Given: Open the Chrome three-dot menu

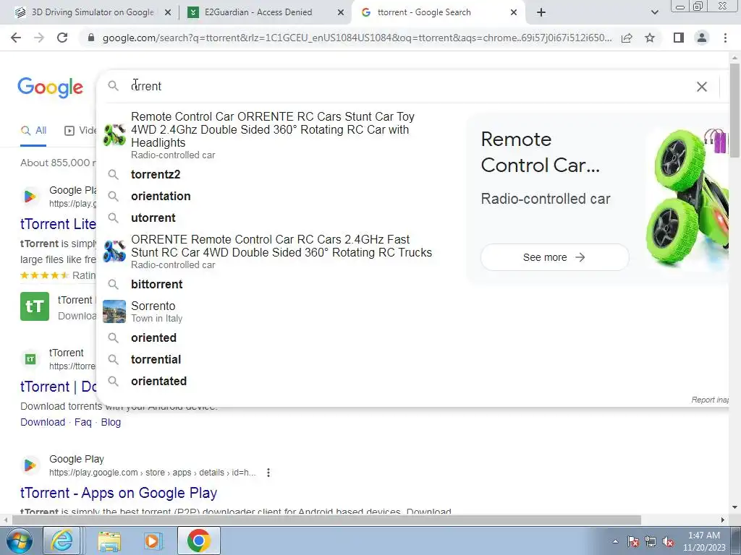Looking at the screenshot, I should click(725, 38).
